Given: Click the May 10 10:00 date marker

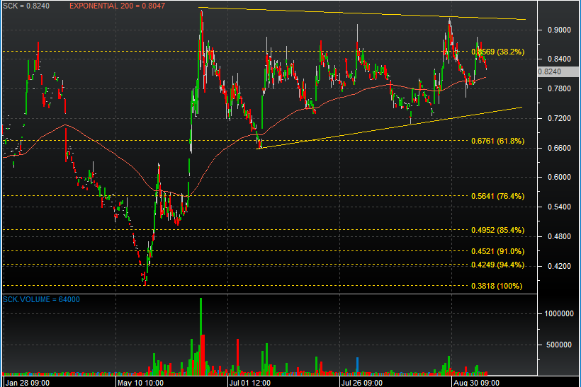Looking at the screenshot, I should [x=140, y=381].
